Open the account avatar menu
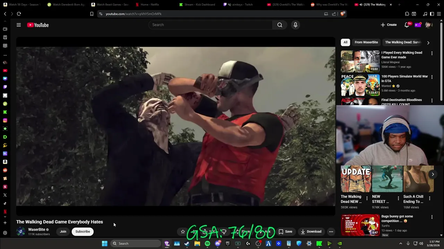This screenshot has height=249, width=444. coord(429,25)
